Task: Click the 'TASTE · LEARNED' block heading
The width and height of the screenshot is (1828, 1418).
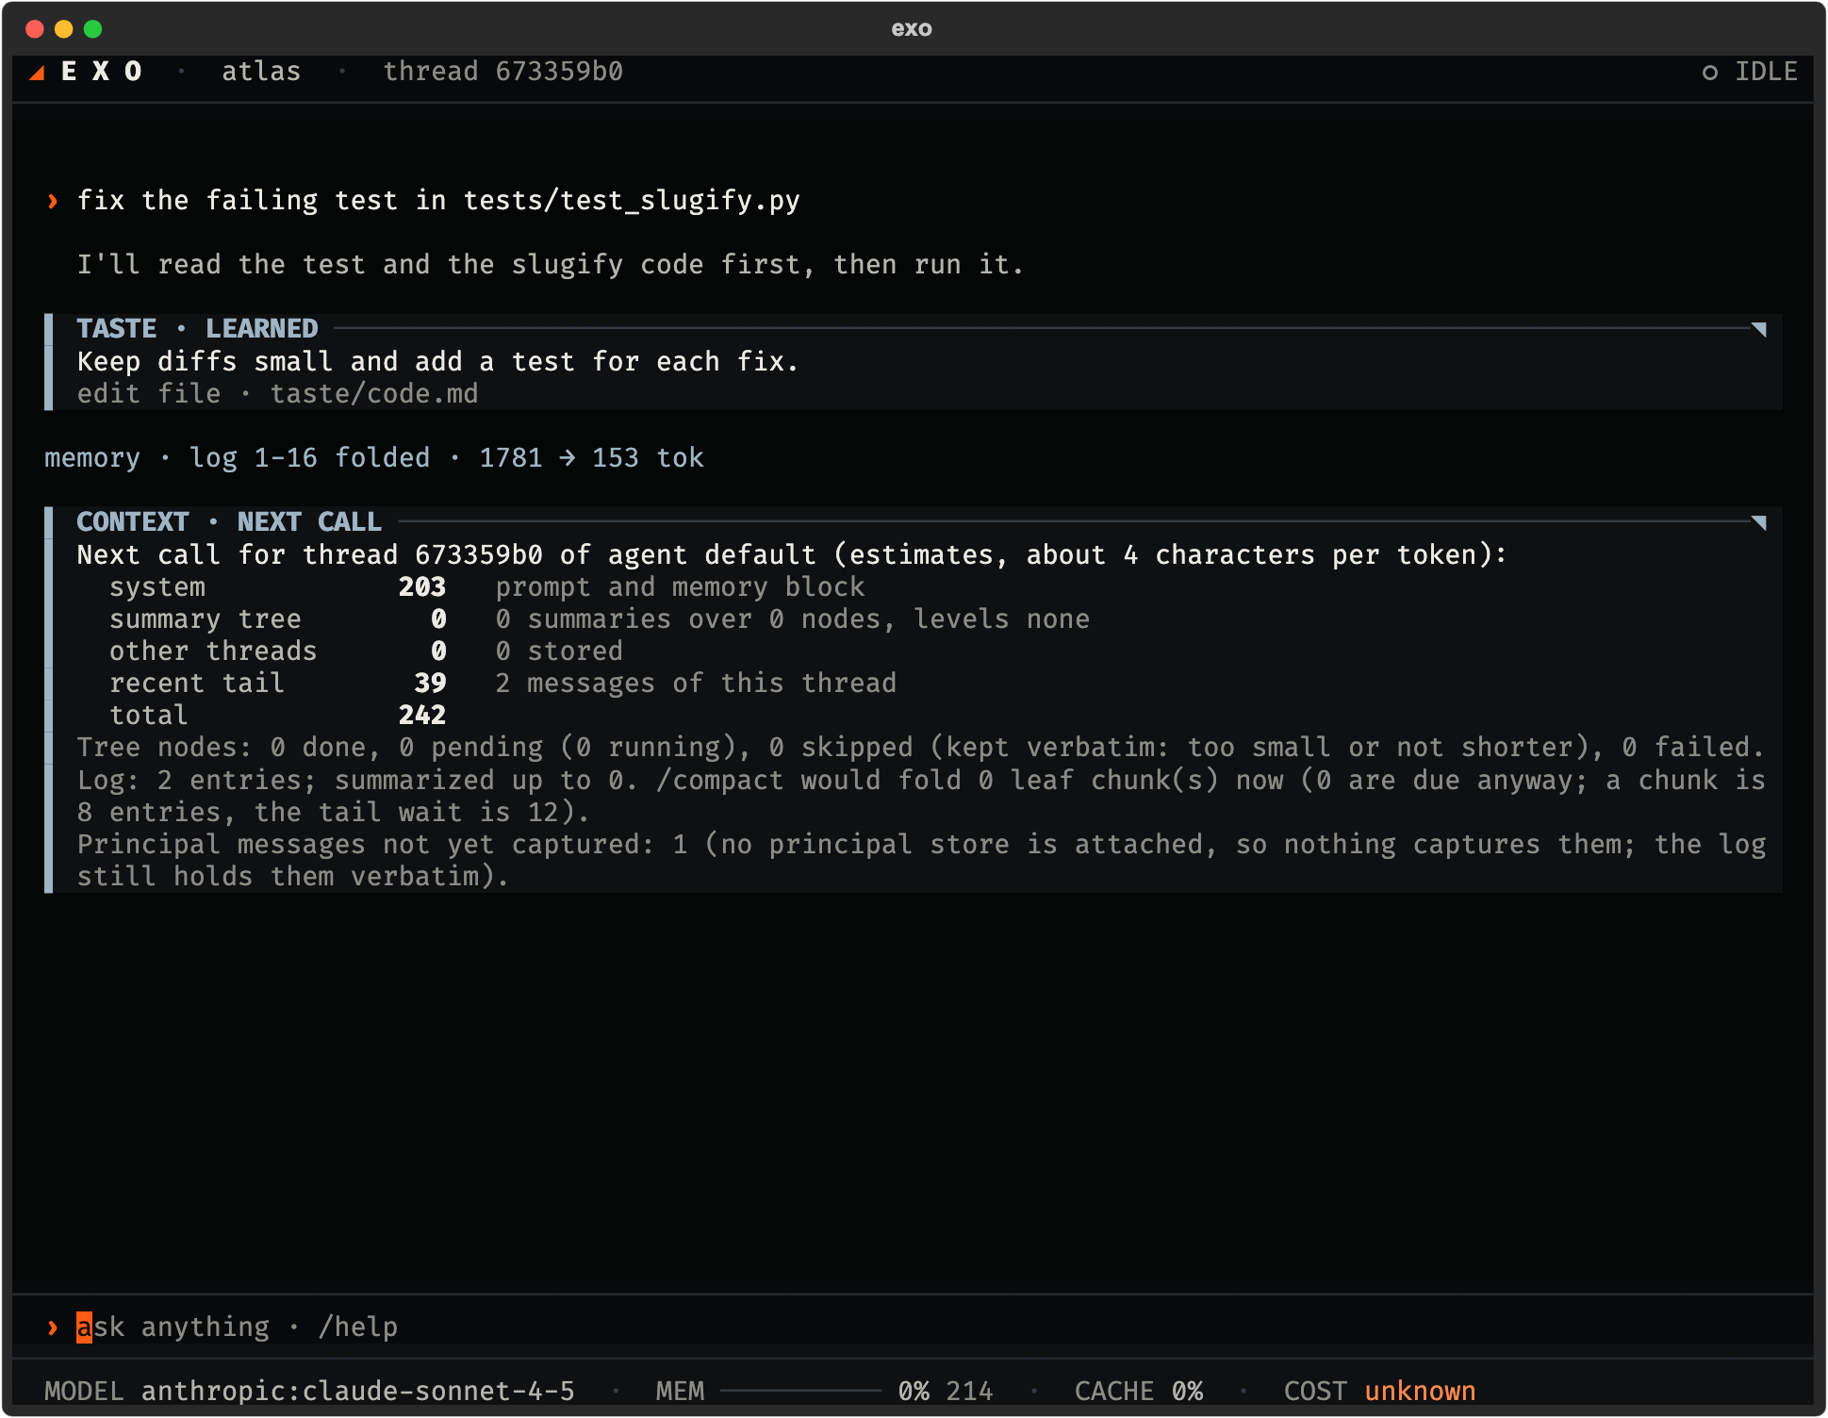Action: (x=197, y=329)
